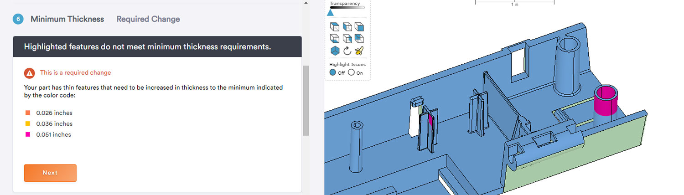Click the step 6 number badge
Image resolution: width=684 pixels, height=195 pixels.
click(x=18, y=19)
